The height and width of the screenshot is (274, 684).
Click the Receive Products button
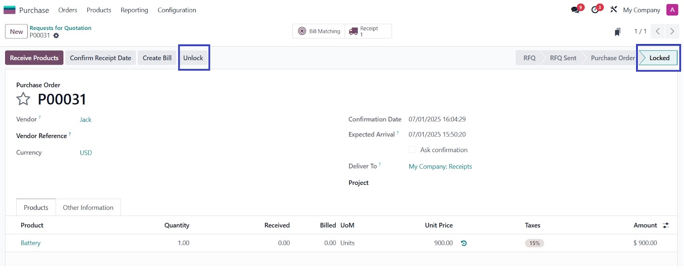point(34,58)
